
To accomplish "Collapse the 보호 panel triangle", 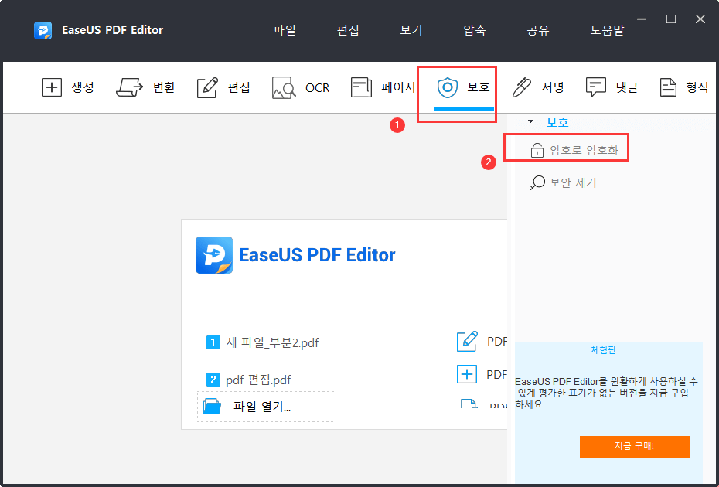I will click(531, 121).
